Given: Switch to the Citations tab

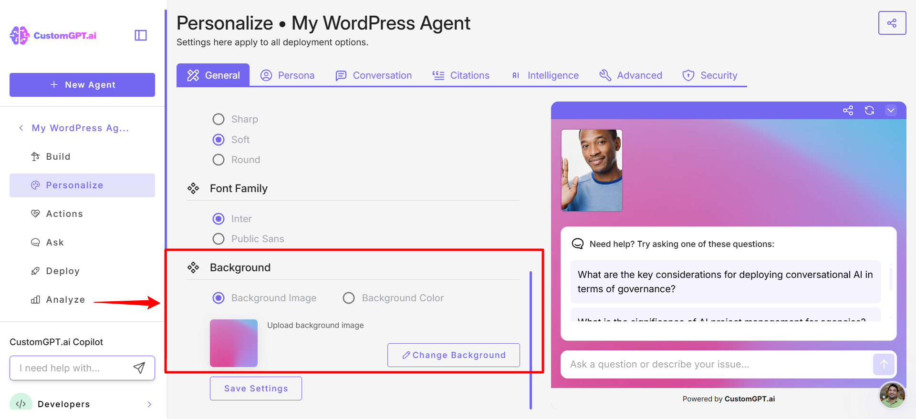Looking at the screenshot, I should click(x=461, y=75).
